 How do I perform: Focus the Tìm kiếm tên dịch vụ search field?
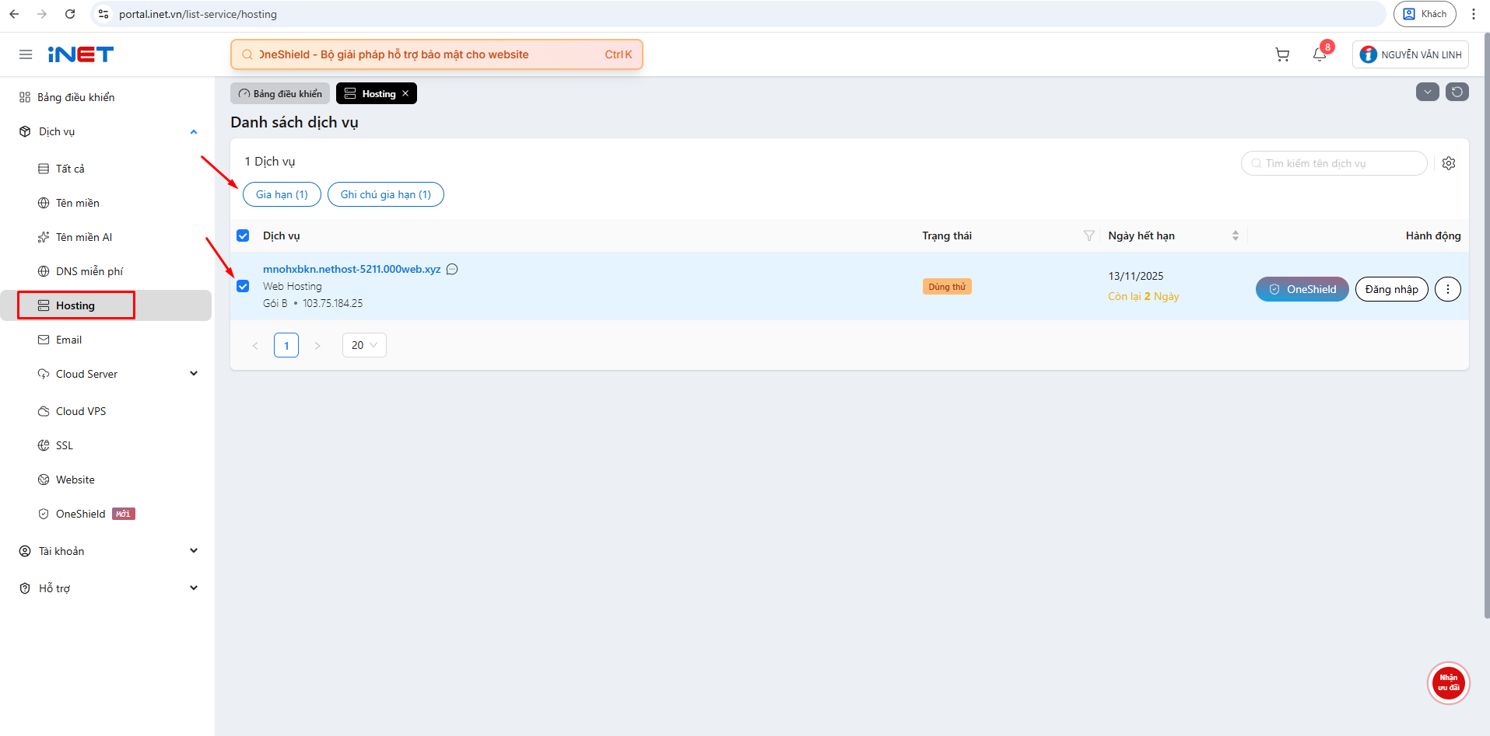point(1334,163)
